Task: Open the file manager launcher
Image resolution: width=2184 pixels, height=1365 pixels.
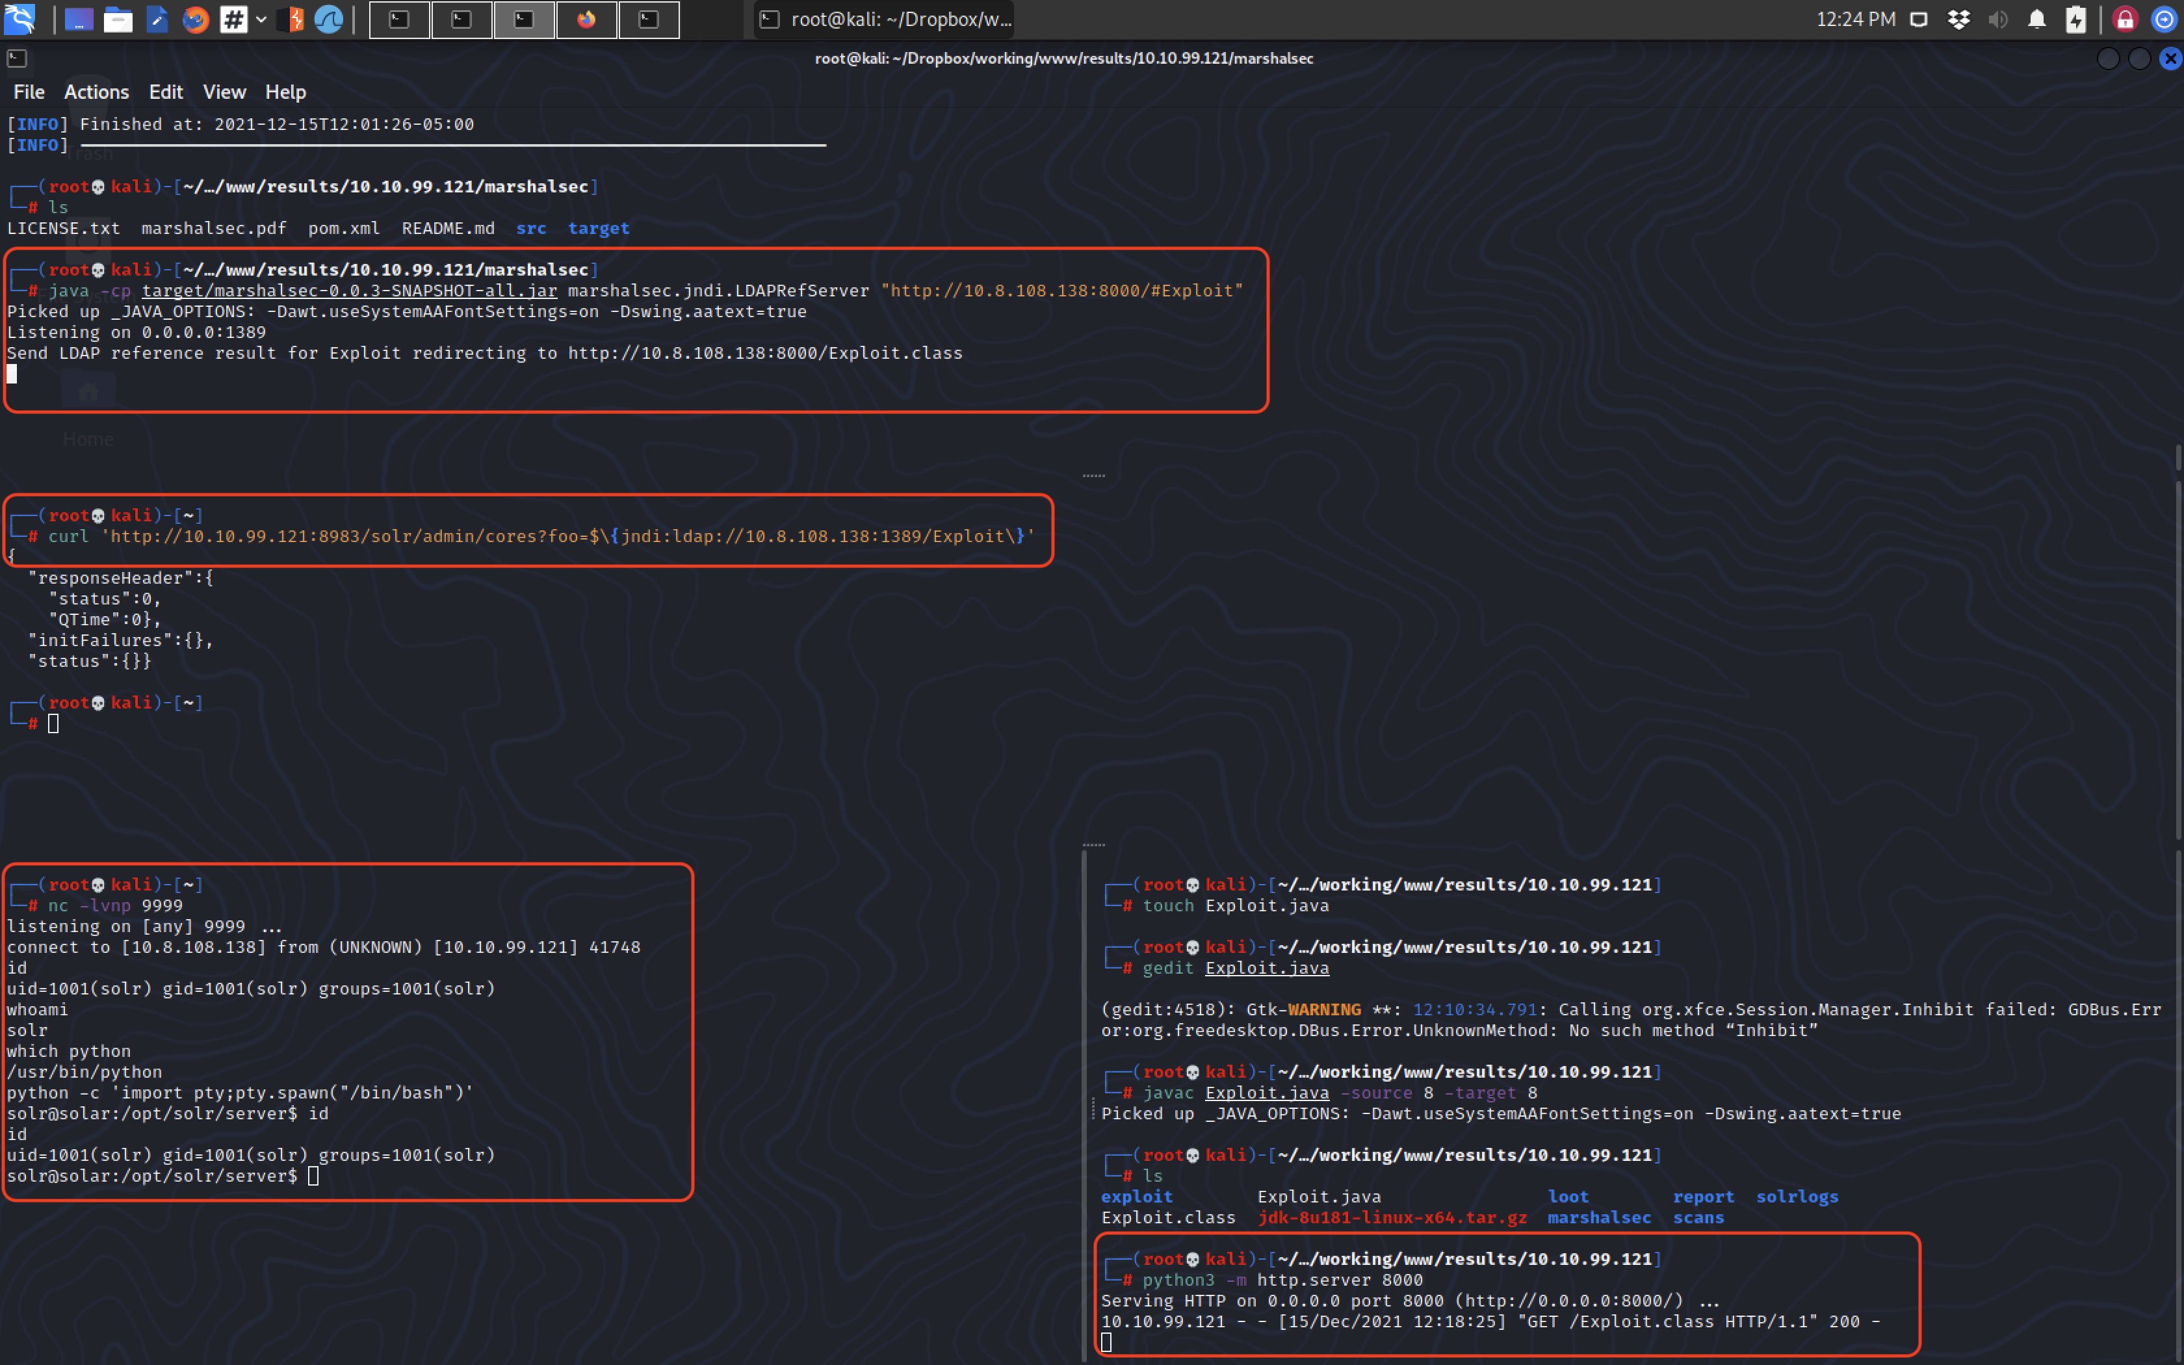Action: click(x=117, y=19)
